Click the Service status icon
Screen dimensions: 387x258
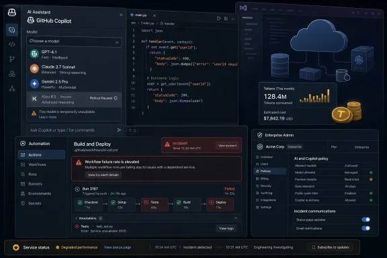click(16, 247)
